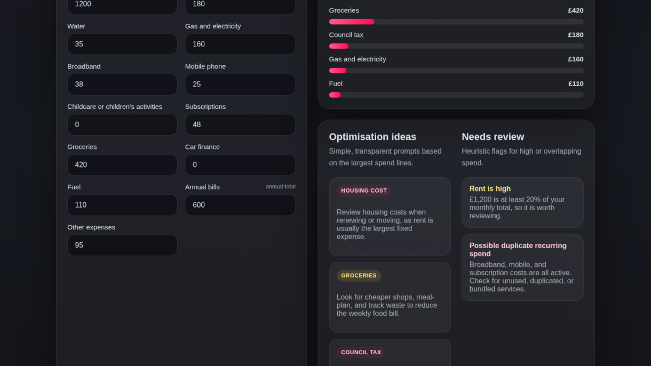Click the HOUSING COST tag
Viewport: 651px width, 366px height.
364,190
